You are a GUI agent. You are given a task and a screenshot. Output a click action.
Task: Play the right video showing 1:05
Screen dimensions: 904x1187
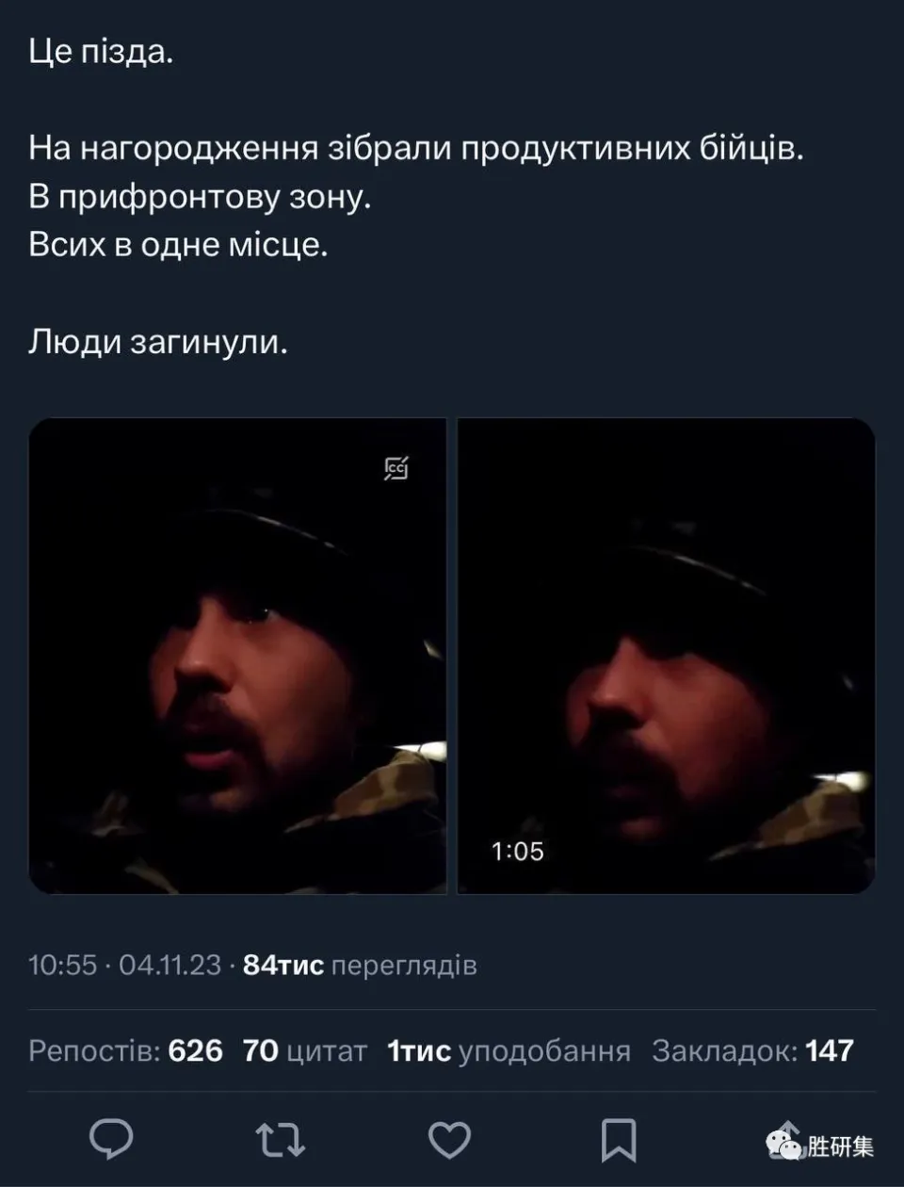click(666, 656)
